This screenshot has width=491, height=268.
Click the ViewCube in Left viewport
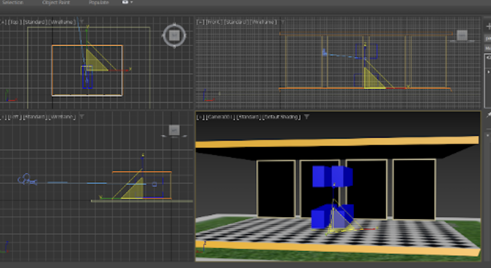pyautogui.click(x=174, y=130)
